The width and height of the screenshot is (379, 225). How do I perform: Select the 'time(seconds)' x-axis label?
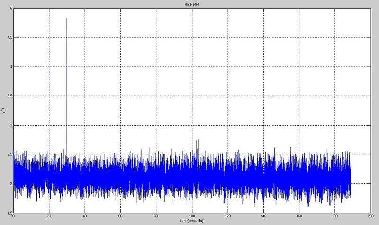(x=192, y=222)
